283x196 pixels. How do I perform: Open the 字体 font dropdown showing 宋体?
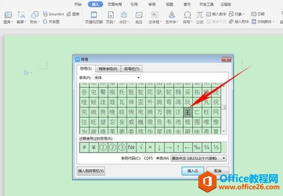117,78
